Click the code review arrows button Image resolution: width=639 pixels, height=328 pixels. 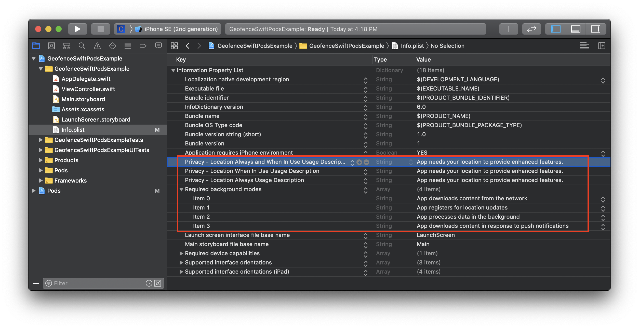(531, 29)
